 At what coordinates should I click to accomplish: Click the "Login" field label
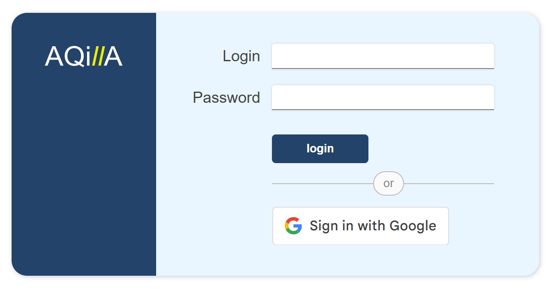[241, 56]
